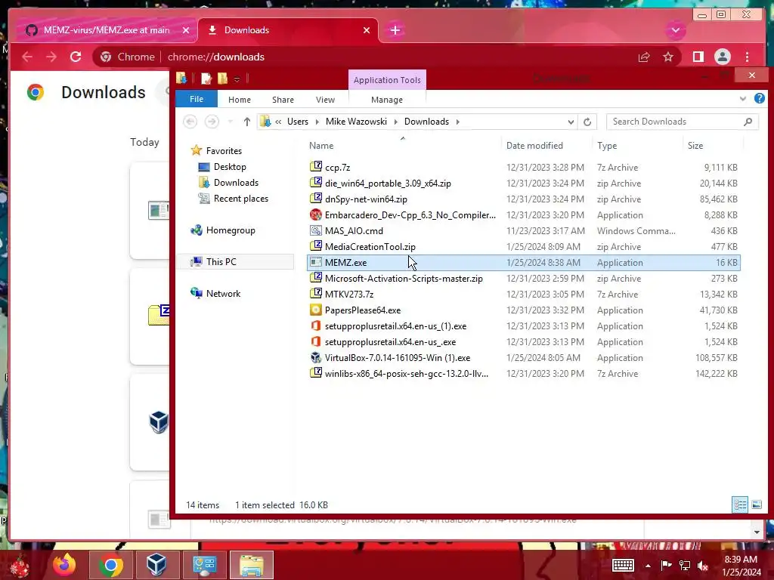Select Favorites in navigation pane

(x=224, y=151)
